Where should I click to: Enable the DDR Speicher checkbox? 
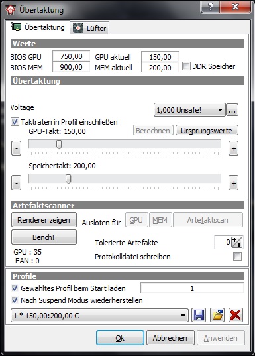click(x=186, y=66)
